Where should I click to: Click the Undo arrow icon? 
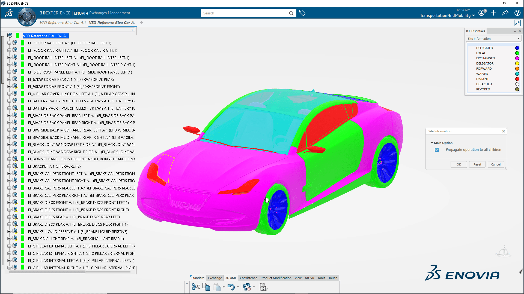click(231, 287)
